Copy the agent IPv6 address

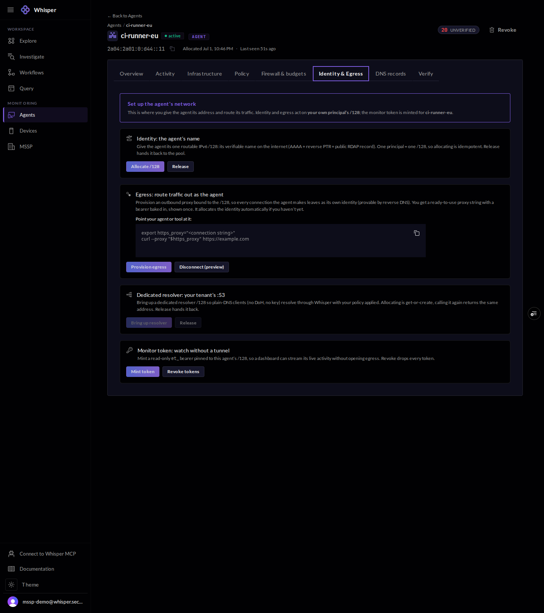(x=172, y=49)
